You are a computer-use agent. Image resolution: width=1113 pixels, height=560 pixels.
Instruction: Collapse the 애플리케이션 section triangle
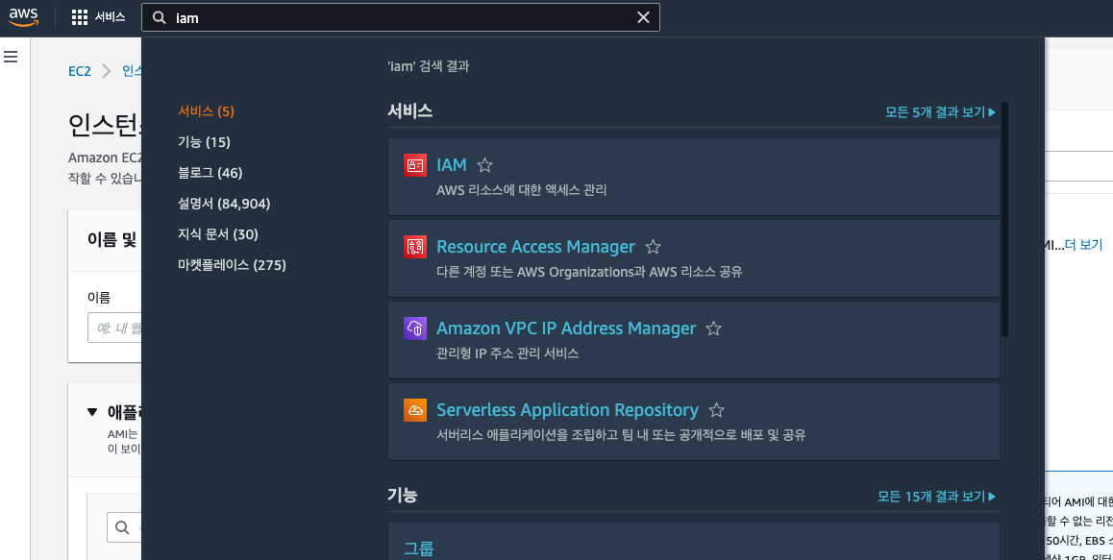click(91, 412)
